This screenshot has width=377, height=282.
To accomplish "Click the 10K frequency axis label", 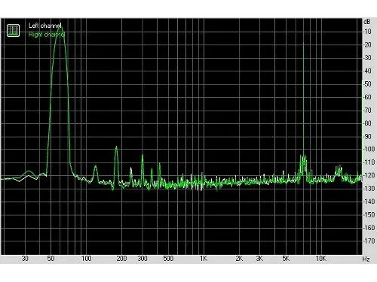I will 320,259.
